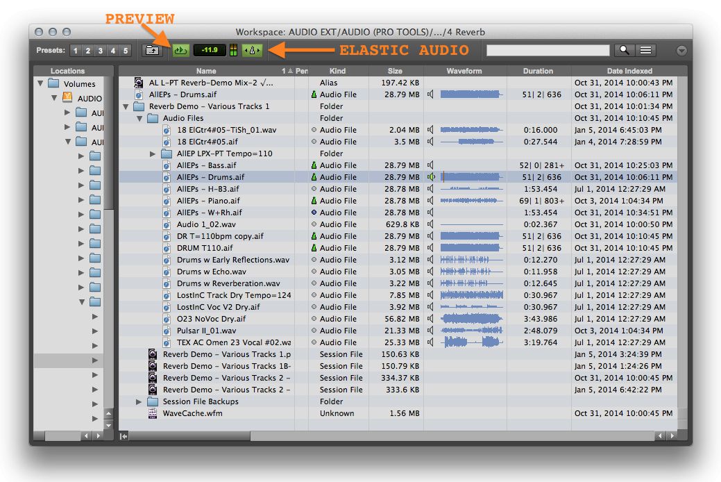Click inside the search text field
The width and height of the screenshot is (721, 482).
548,50
